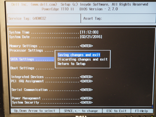Click ENTER marker beside System Security
Image resolution: width=156 pixels, height=117 pixels.
click(86, 102)
